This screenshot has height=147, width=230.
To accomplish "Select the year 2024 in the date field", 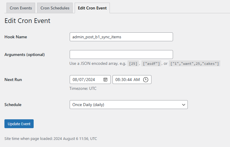I will 90,80.
